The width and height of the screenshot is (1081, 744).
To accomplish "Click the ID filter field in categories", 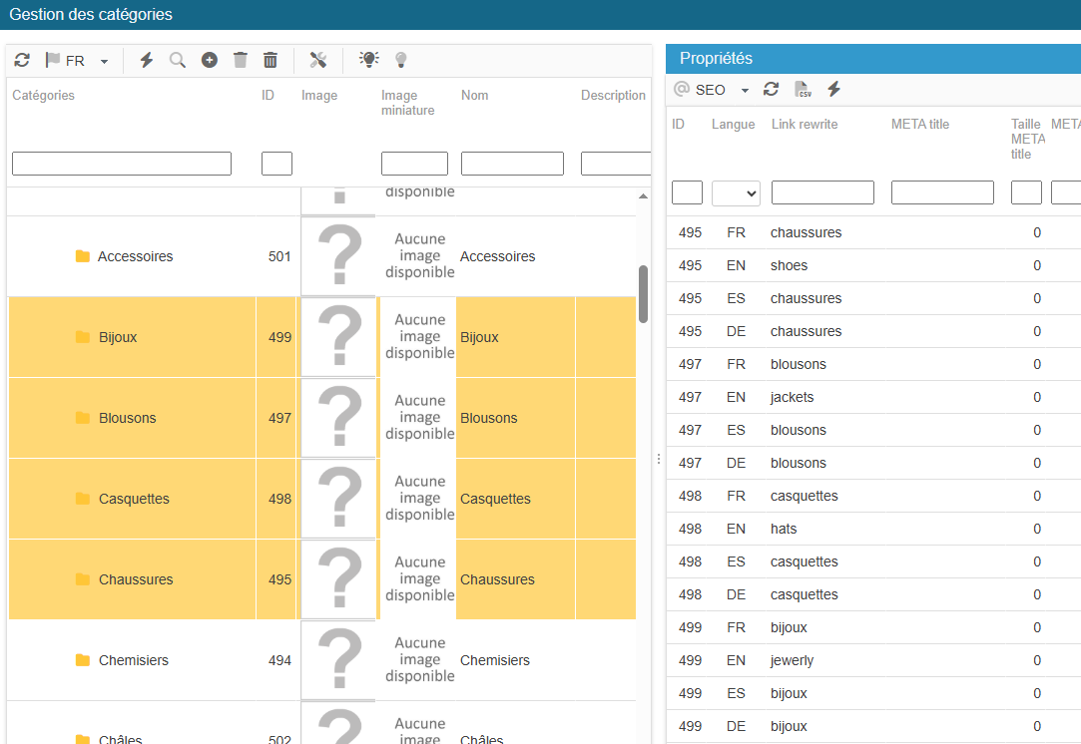I will [276, 164].
